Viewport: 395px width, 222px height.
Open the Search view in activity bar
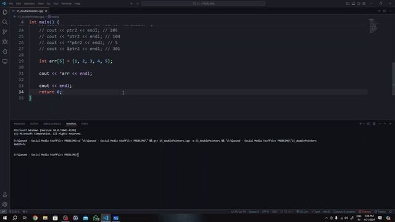pyautogui.click(x=5, y=22)
